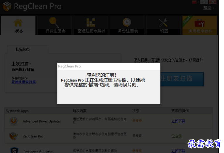Click the red toolbox icon
This screenshot has height=153, width=224.
pyautogui.click(x=200, y=23)
